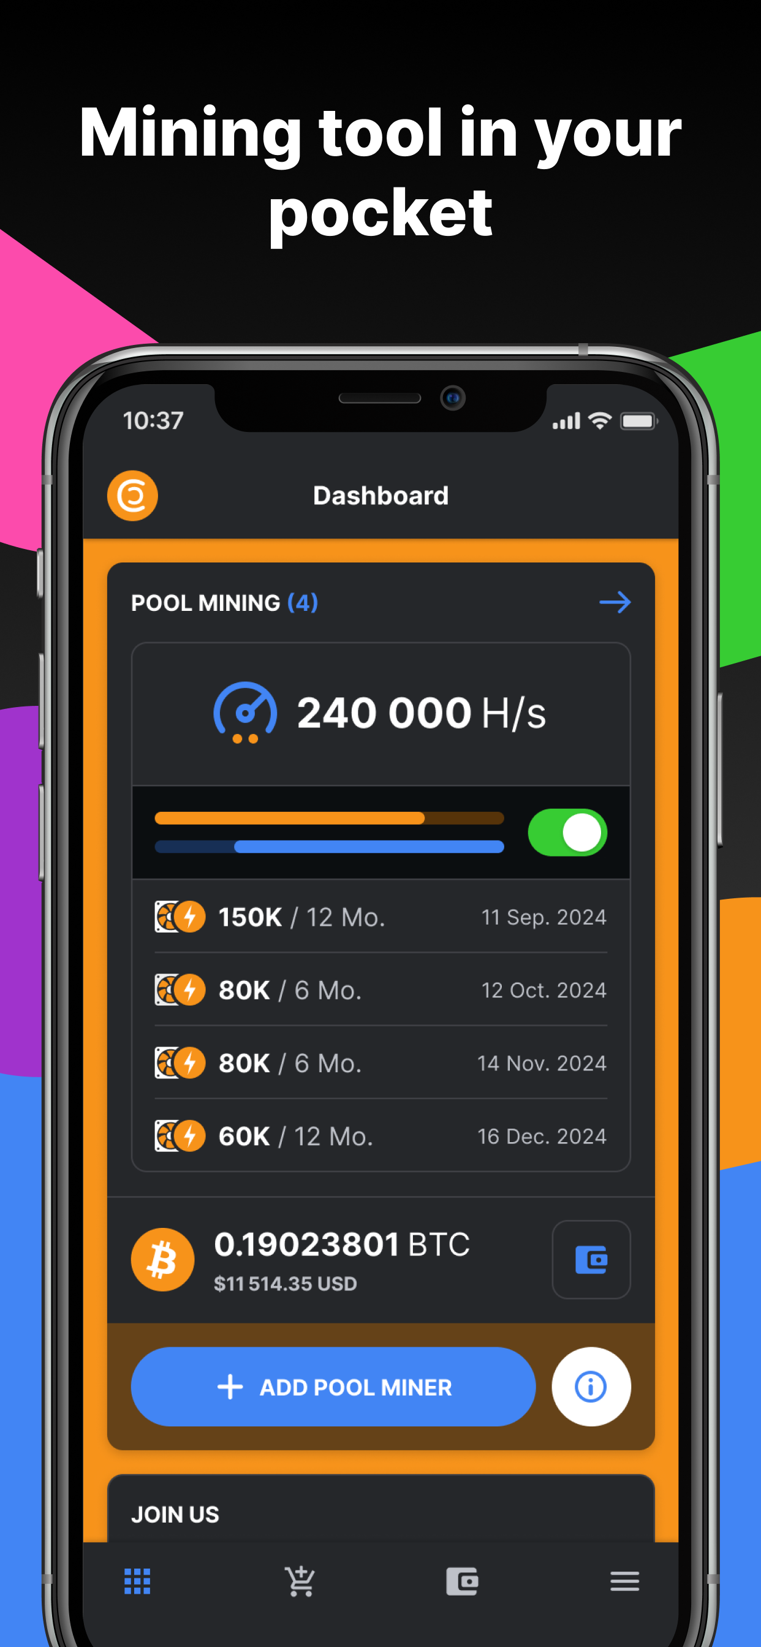The height and width of the screenshot is (1647, 761).
Task: Tap the JOIN US card heading
Action: [175, 1514]
